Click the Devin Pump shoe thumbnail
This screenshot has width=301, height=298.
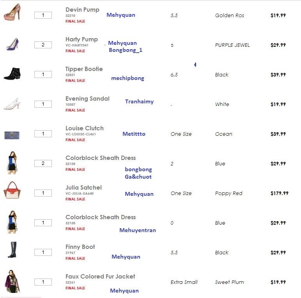pyautogui.click(x=11, y=12)
